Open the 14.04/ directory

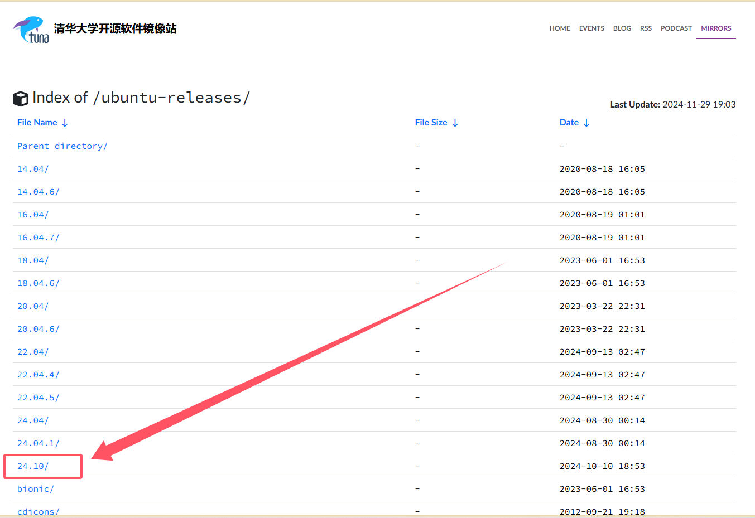(33, 169)
